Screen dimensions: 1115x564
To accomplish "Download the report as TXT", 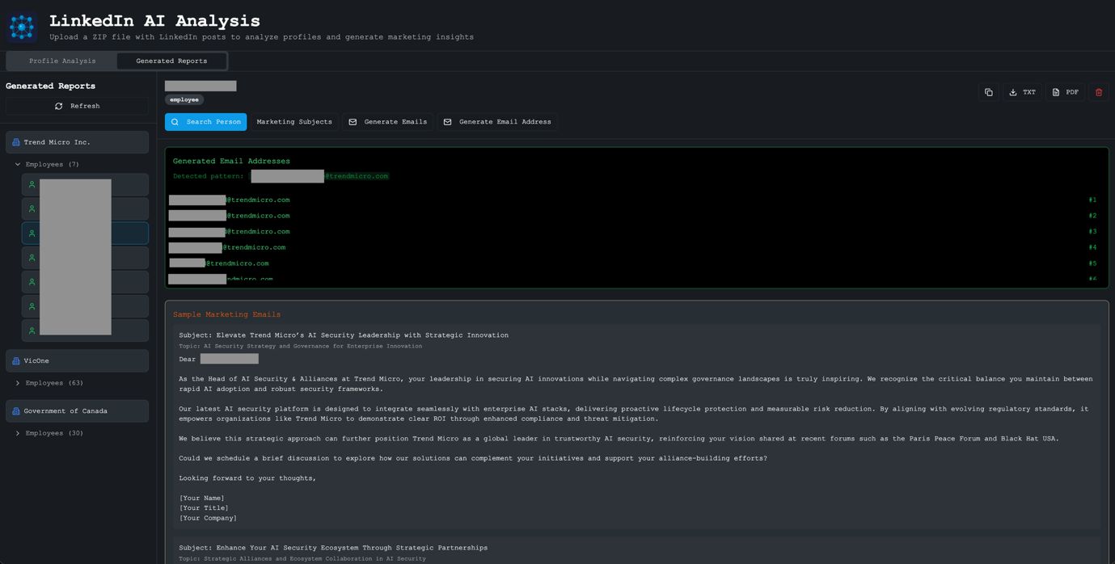I will (1022, 92).
